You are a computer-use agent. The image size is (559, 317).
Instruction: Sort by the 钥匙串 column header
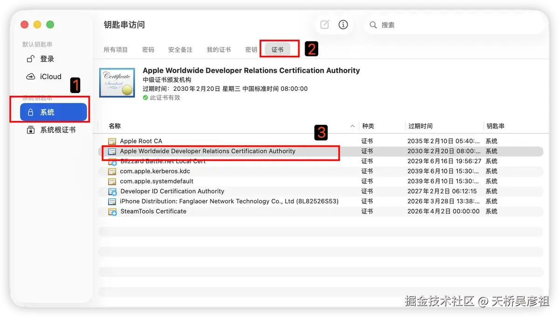[495, 126]
